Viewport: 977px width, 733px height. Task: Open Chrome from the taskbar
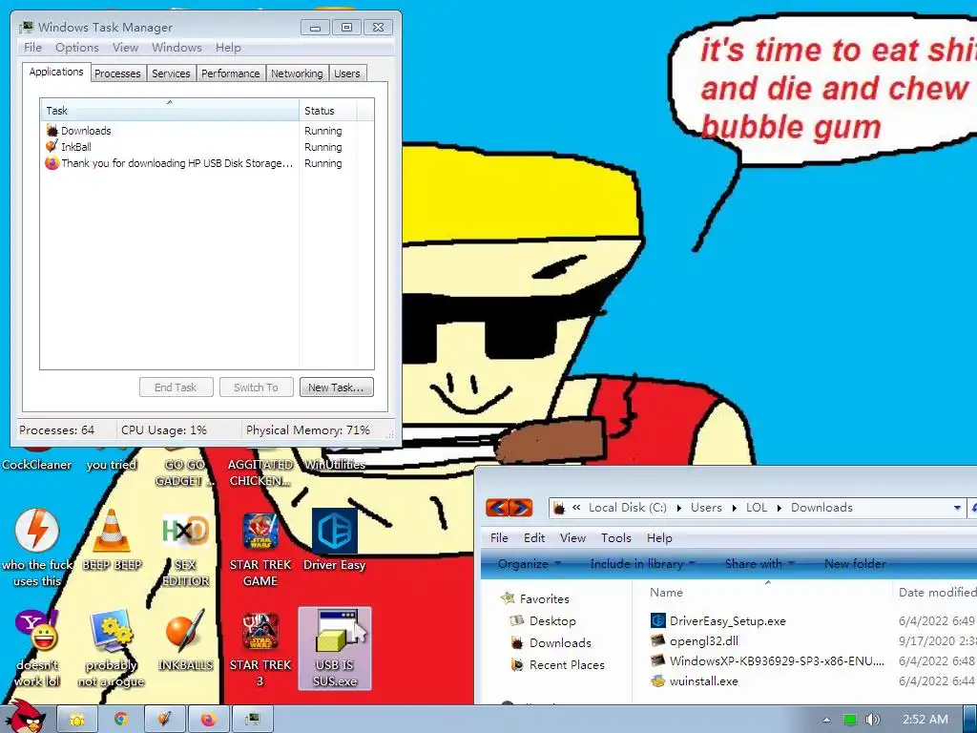point(121,720)
